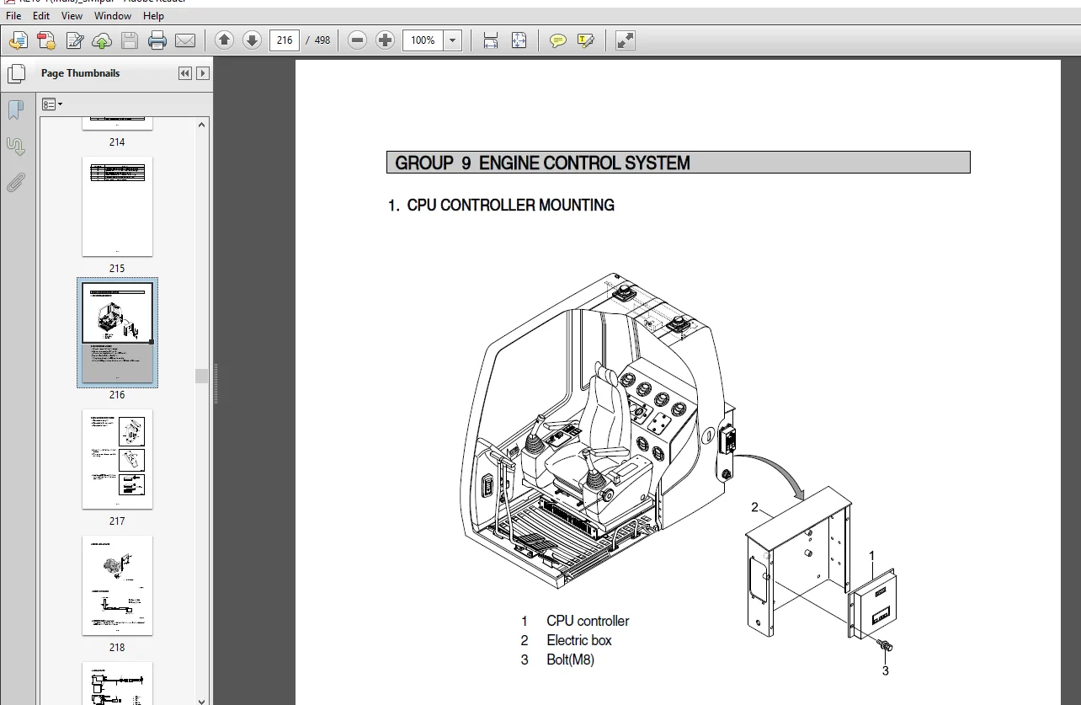Screen dimensions: 1081x705
Task: Select the page 214 thumbnail
Action: pyautogui.click(x=117, y=124)
